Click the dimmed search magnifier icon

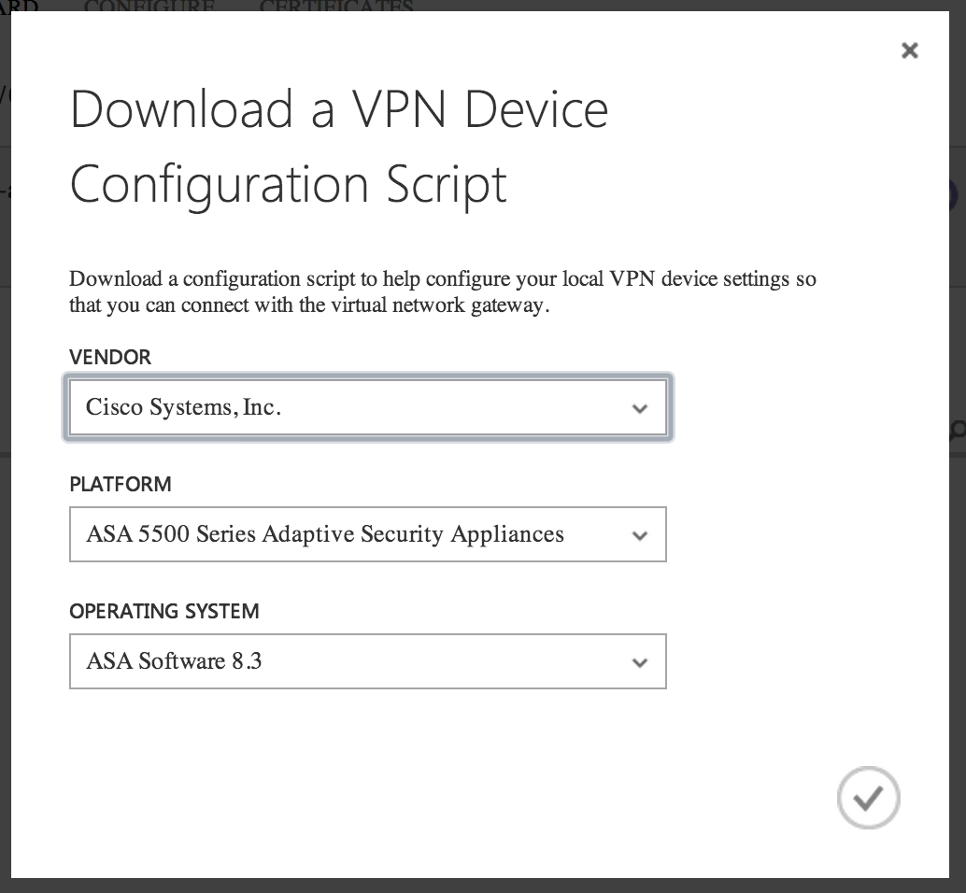pyautogui.click(x=959, y=430)
